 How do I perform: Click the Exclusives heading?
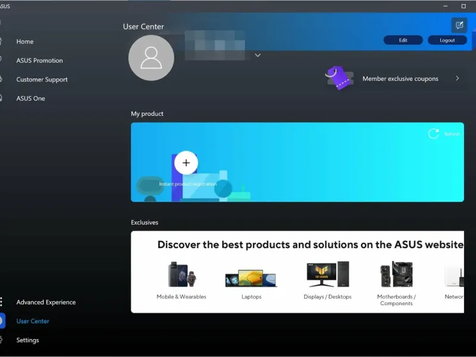tap(145, 223)
